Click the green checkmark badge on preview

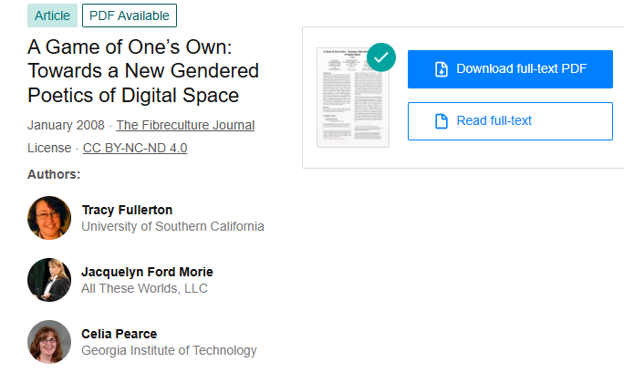click(x=381, y=57)
